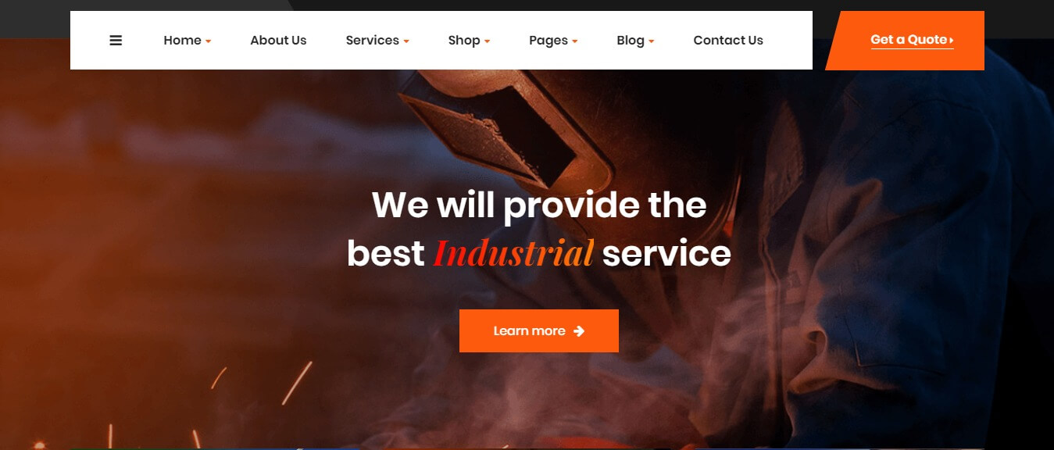Viewport: 1054px width, 450px height.
Task: Expand the Services dropdown caret
Action: coord(406,41)
